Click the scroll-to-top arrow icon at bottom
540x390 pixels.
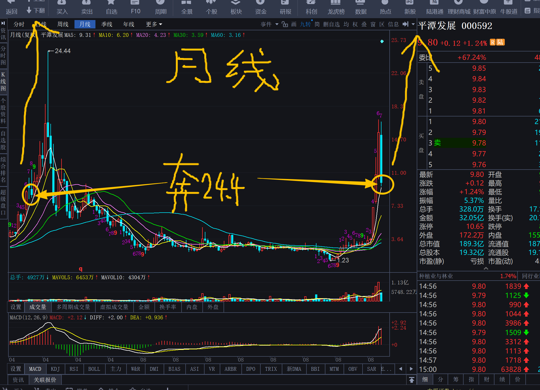coord(412,380)
